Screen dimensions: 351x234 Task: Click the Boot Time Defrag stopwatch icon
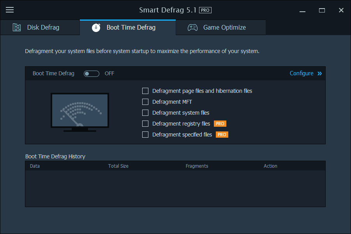[96, 27]
